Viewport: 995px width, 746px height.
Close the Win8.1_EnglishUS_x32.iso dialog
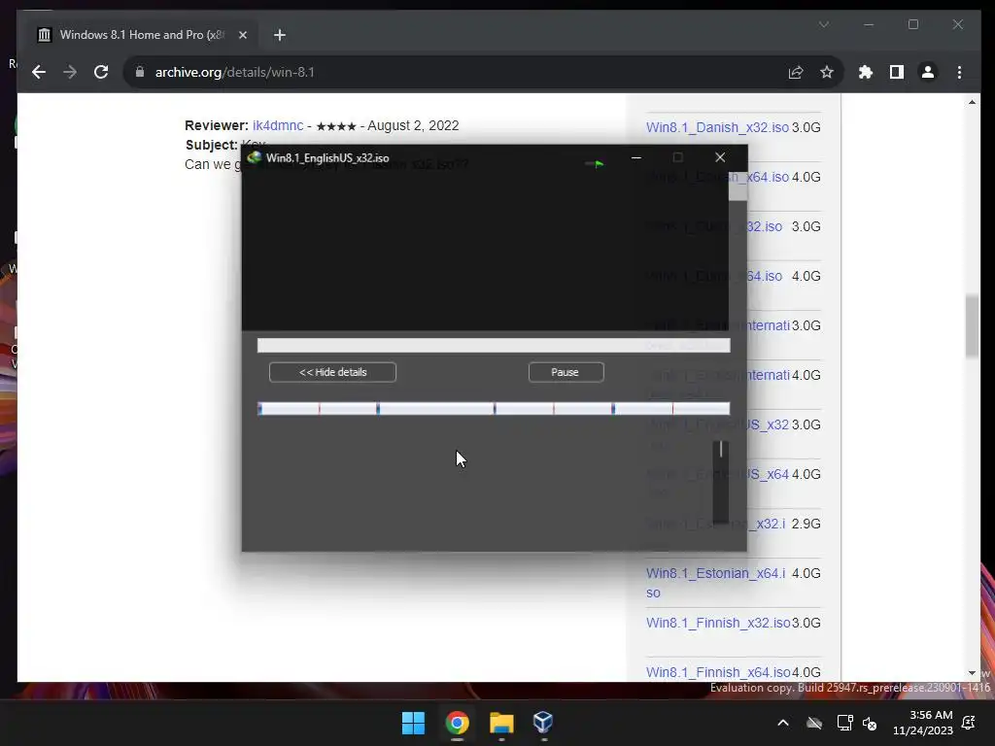720,157
